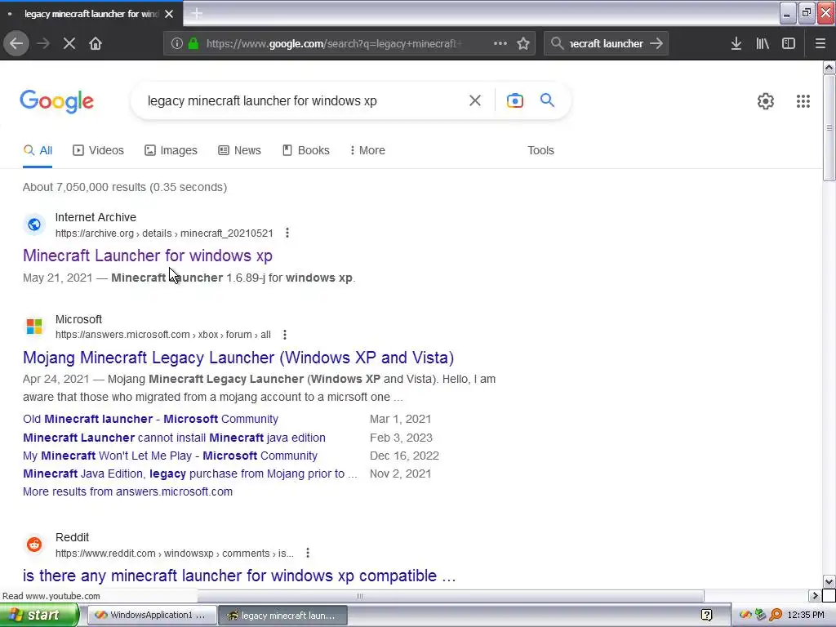
Task: Open Minecraft Launcher for windows xp result
Action: pos(148,256)
